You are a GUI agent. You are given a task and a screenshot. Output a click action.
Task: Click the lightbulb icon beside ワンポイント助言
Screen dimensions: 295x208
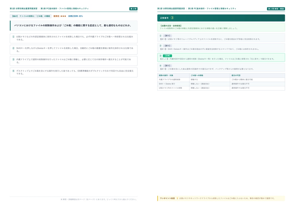point(177,198)
